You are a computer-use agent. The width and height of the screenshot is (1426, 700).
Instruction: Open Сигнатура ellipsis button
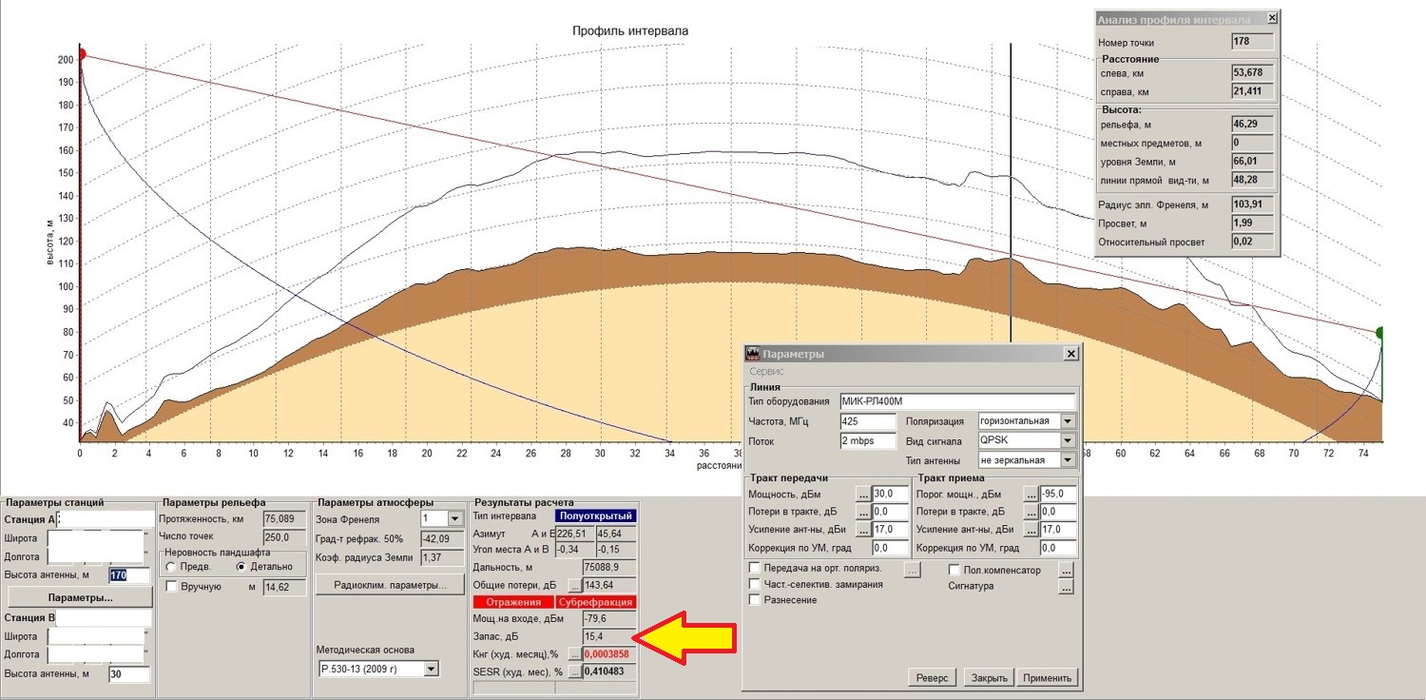pyautogui.click(x=1066, y=587)
